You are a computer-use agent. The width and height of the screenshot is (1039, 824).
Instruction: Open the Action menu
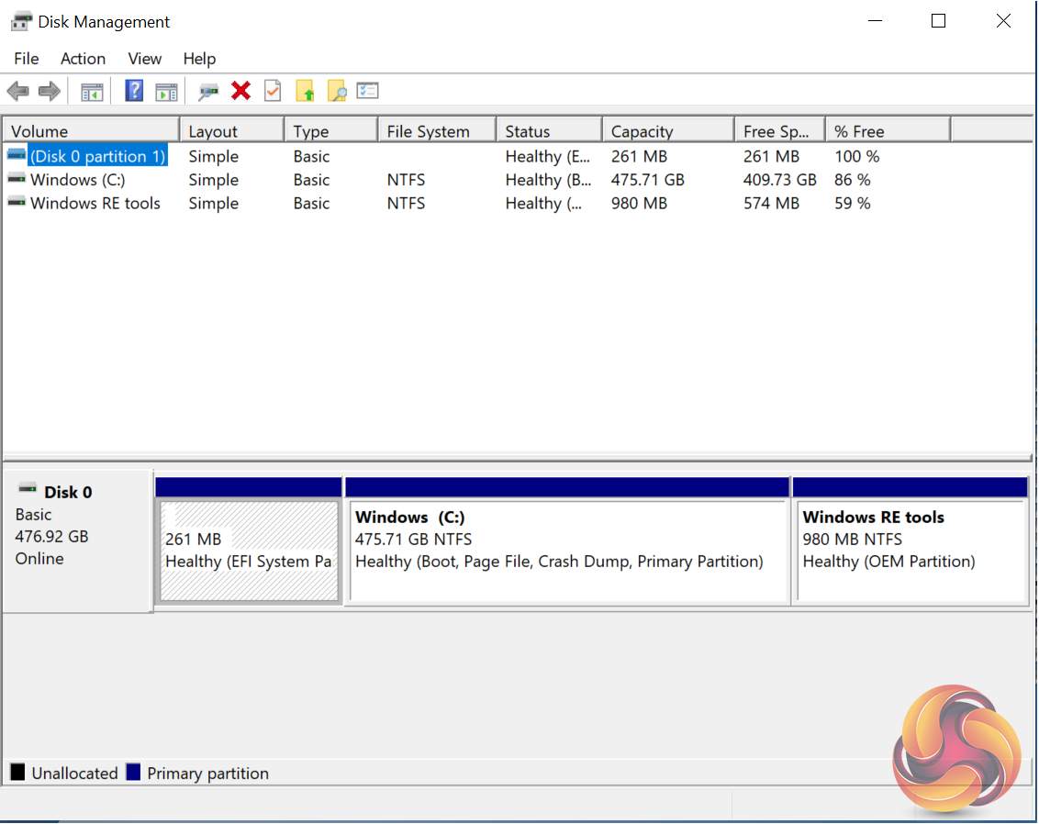pos(83,59)
